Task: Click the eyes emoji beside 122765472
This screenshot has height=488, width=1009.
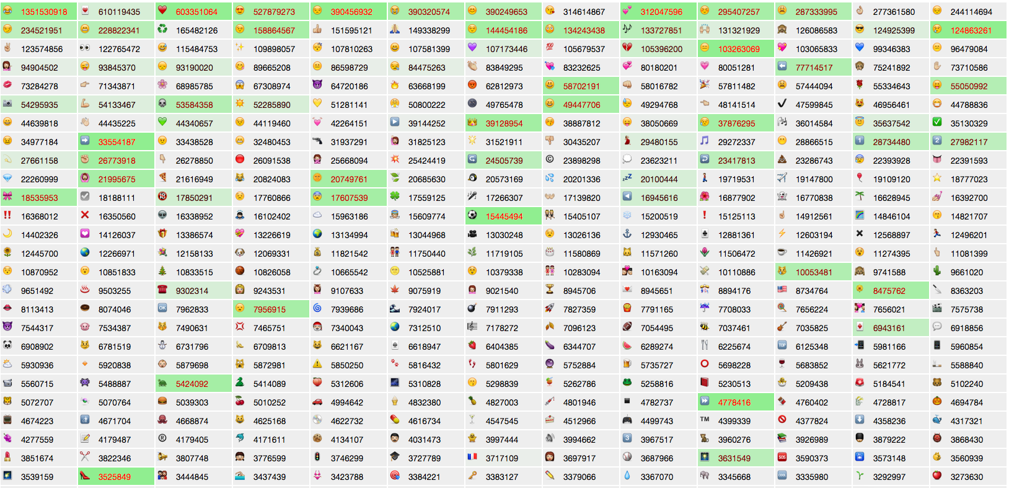Action: pos(85,48)
